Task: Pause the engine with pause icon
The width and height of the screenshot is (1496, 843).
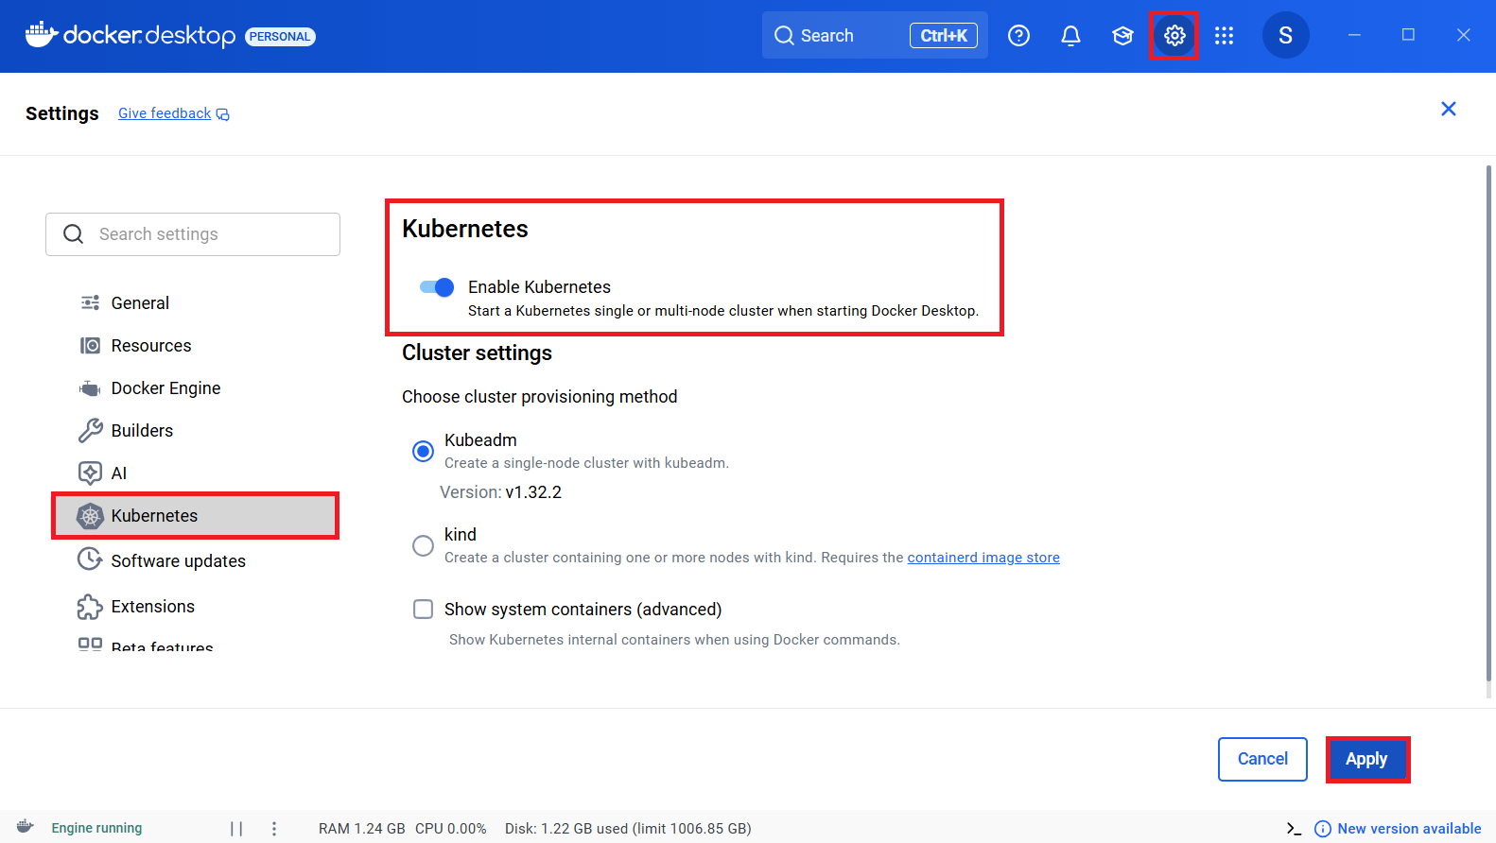Action: click(x=236, y=829)
